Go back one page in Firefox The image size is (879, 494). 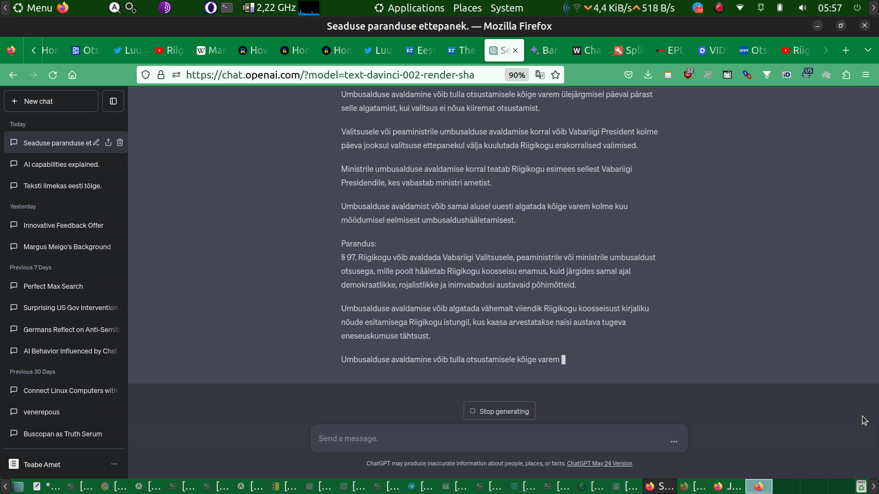(x=13, y=75)
